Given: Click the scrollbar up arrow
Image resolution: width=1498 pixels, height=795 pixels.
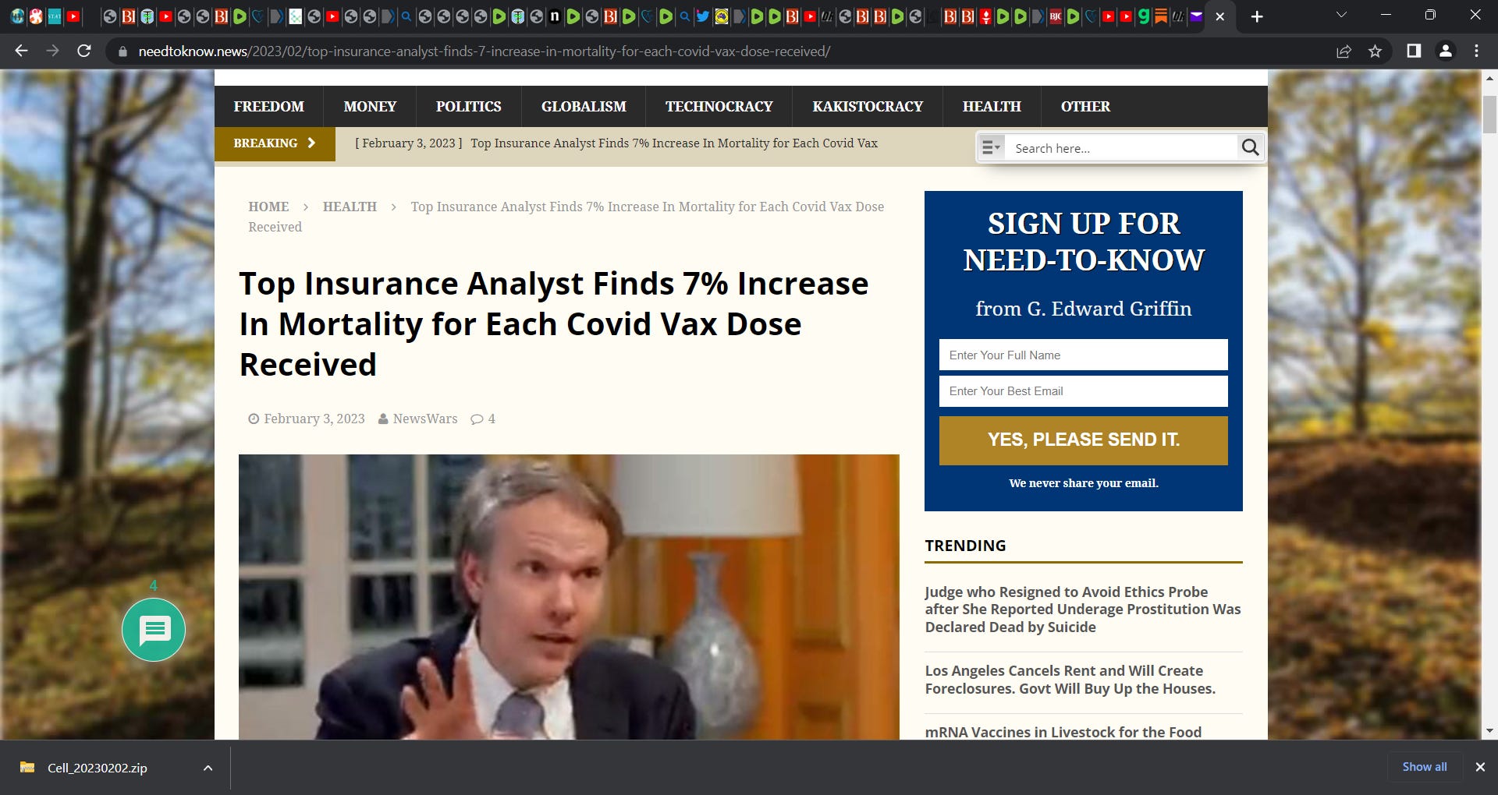Looking at the screenshot, I should pyautogui.click(x=1489, y=79).
